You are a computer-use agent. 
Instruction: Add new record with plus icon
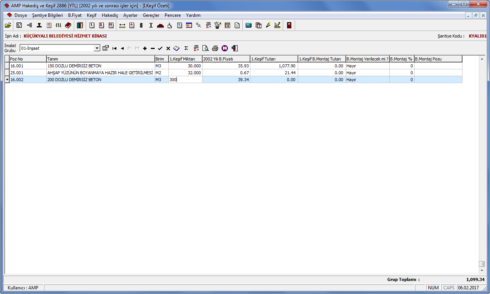pos(145,48)
